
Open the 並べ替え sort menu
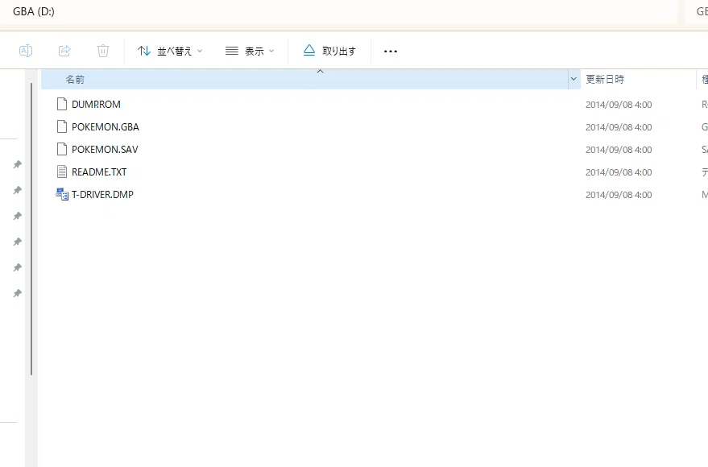point(170,51)
